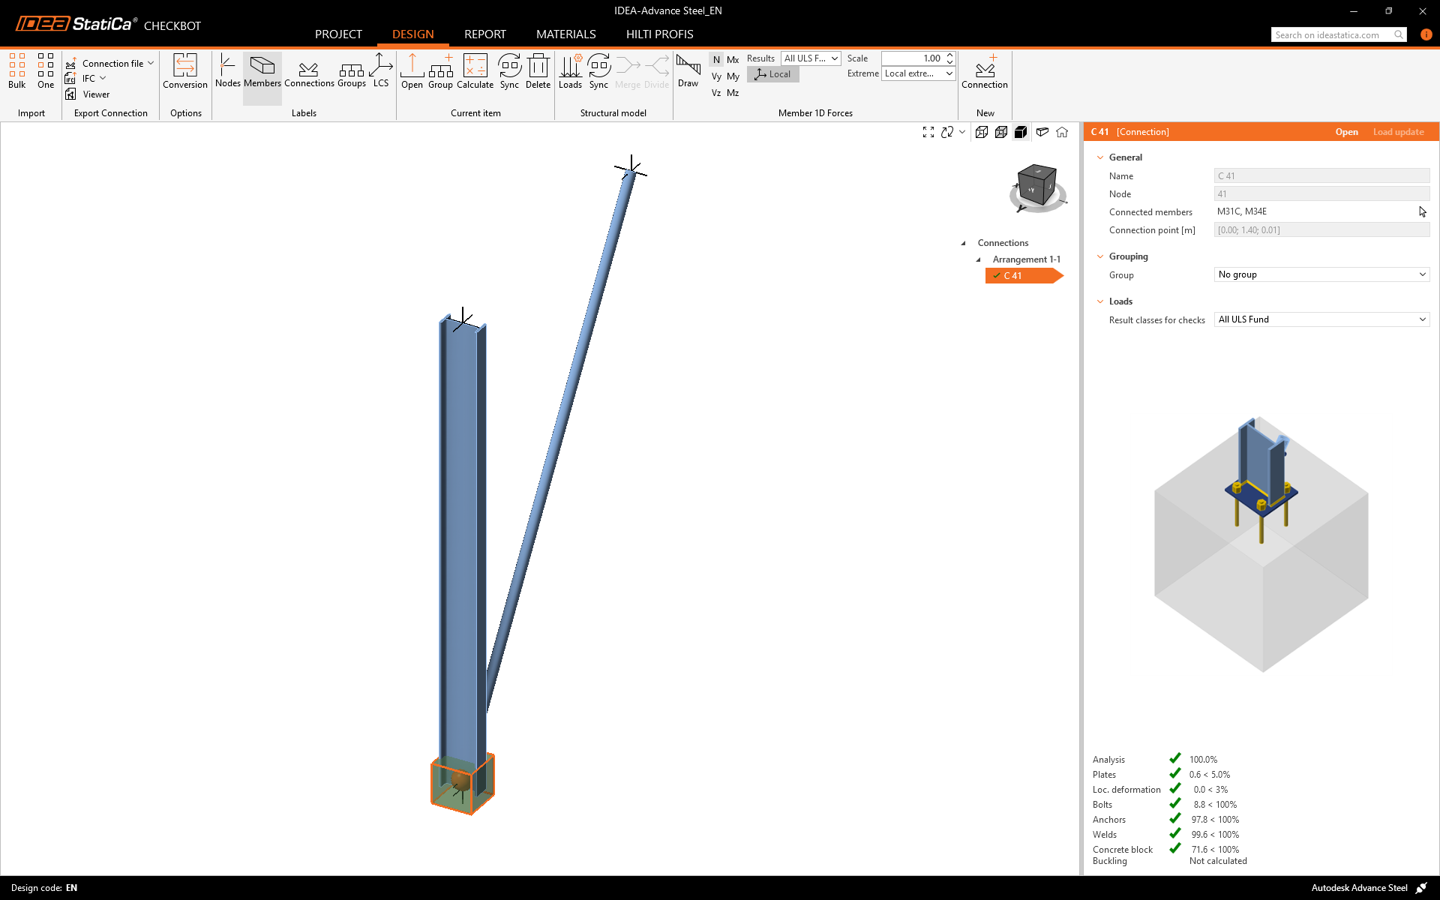Select C 41 in the connections tree
The image size is (1440, 900).
(1013, 276)
